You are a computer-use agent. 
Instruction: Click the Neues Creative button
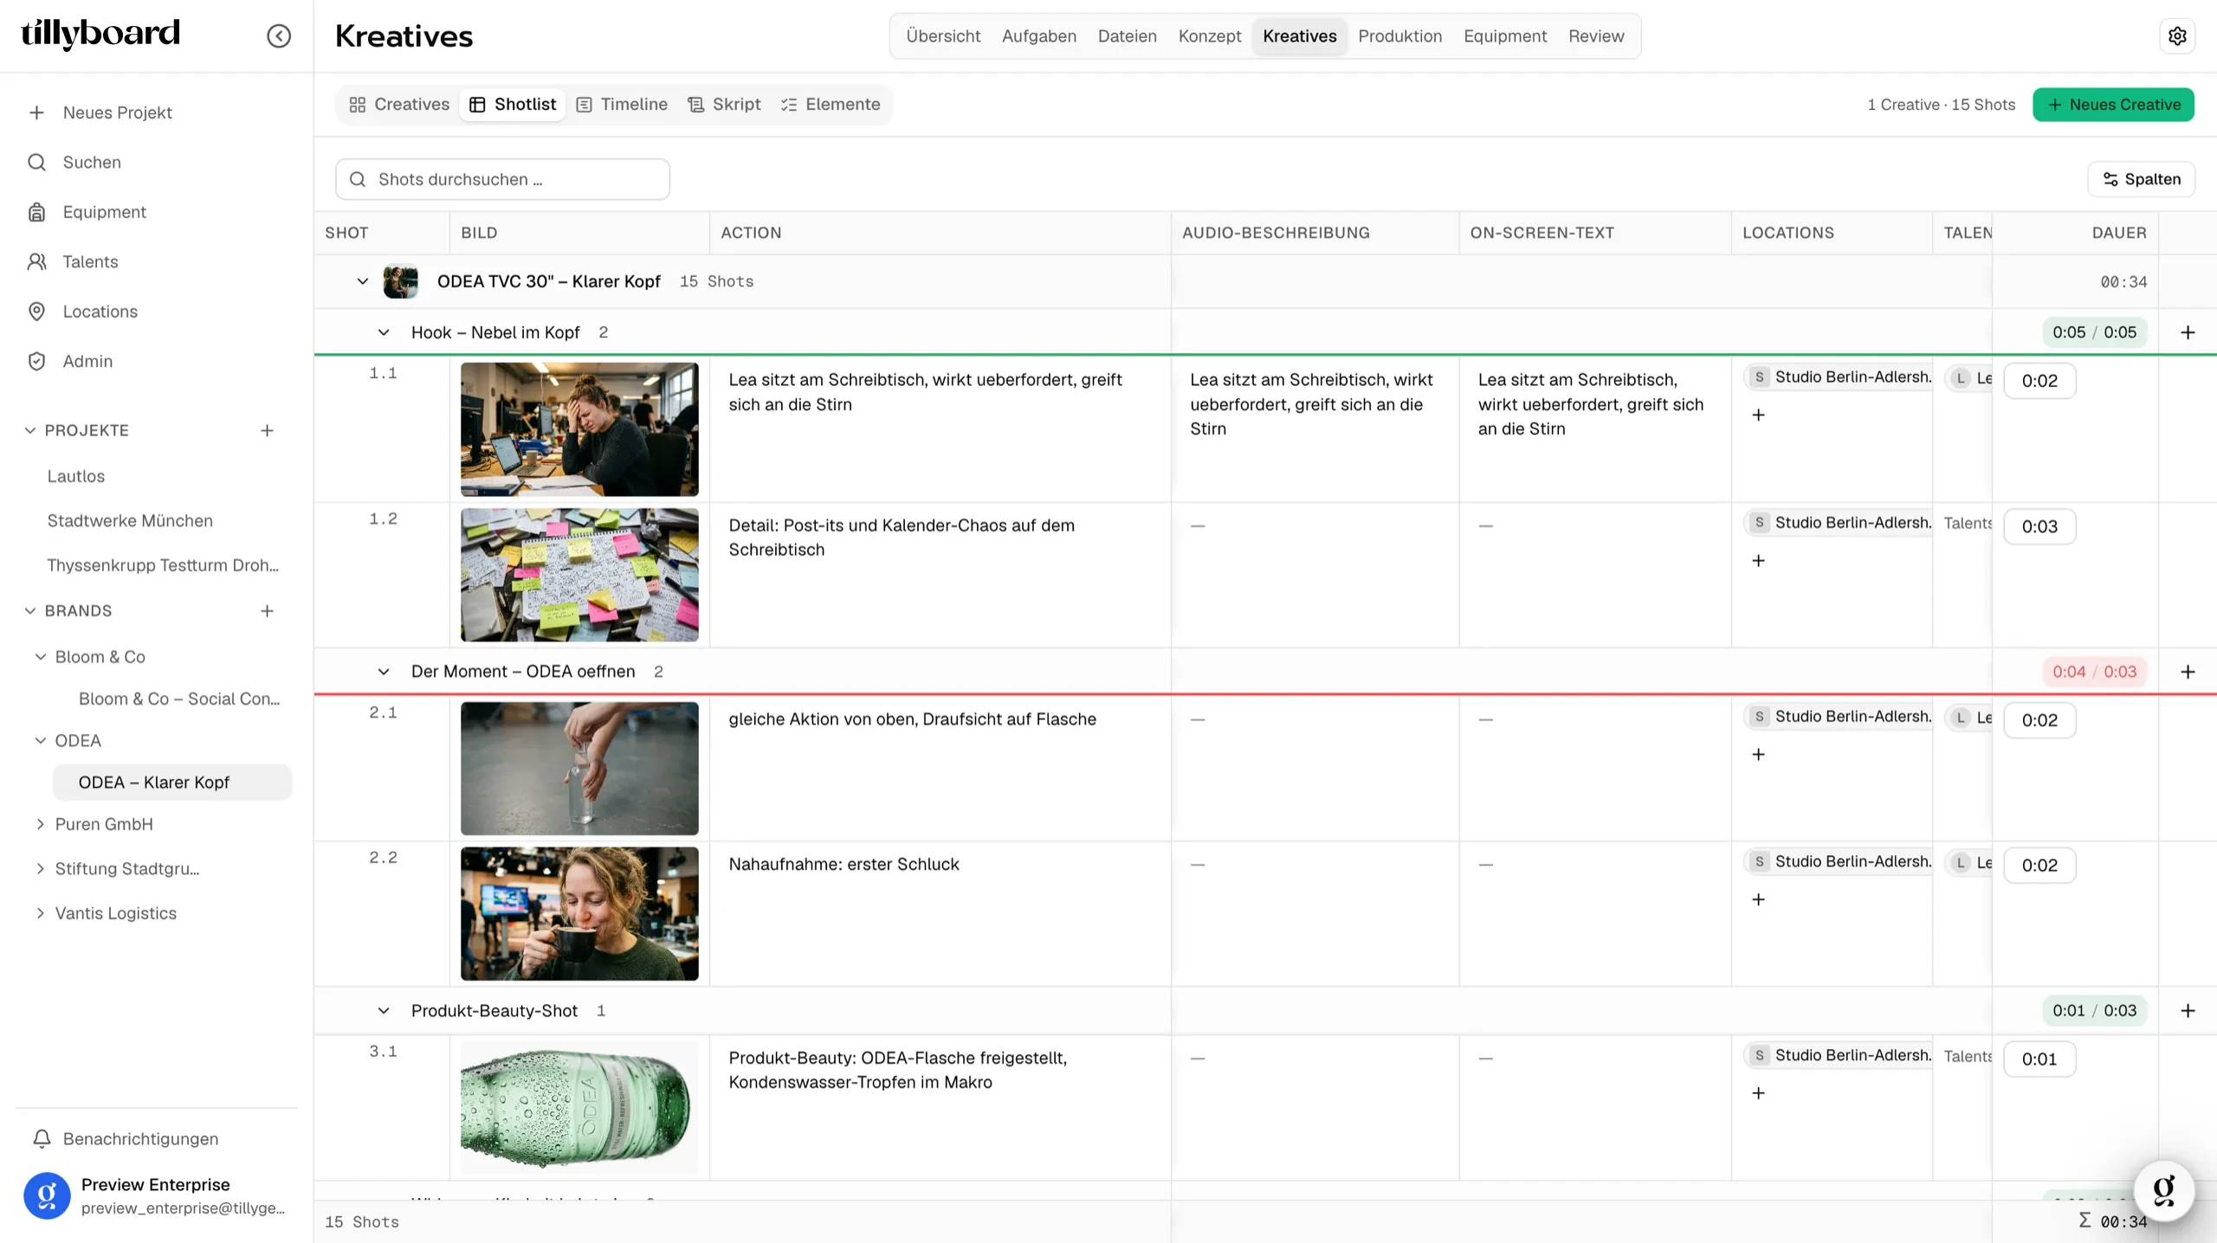(2113, 105)
